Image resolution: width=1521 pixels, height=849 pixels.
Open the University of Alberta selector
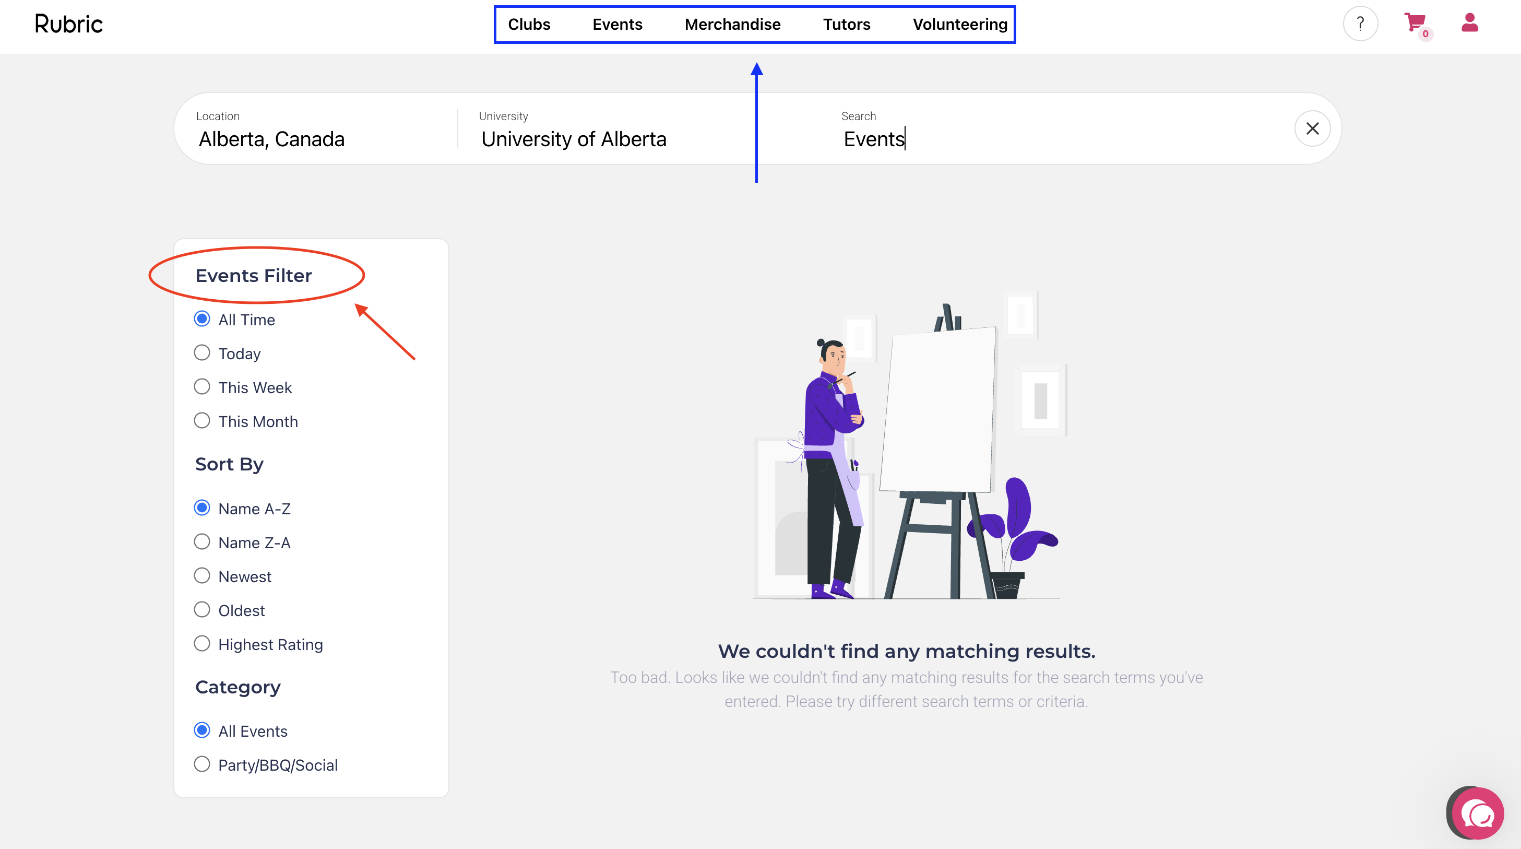(x=573, y=139)
